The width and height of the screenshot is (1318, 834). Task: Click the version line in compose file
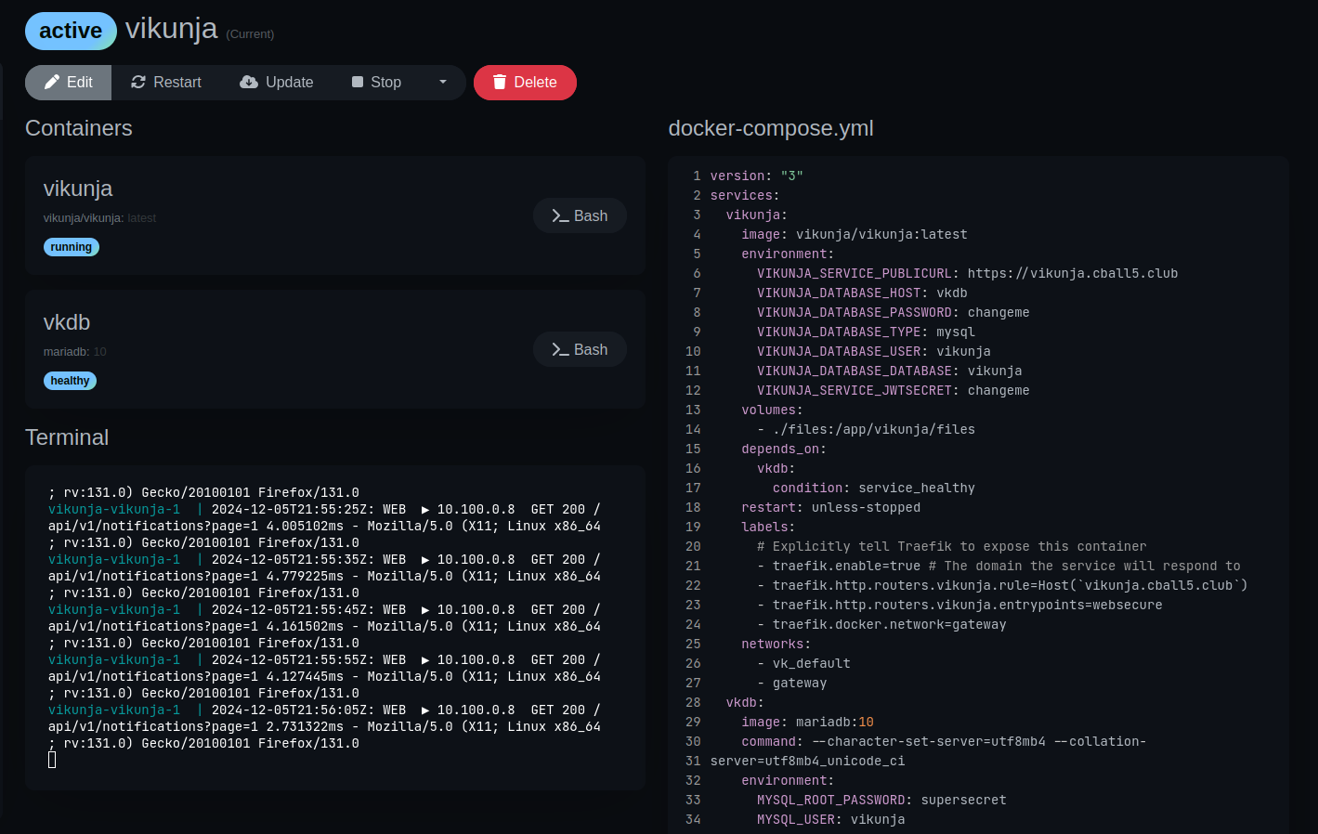pos(757,176)
